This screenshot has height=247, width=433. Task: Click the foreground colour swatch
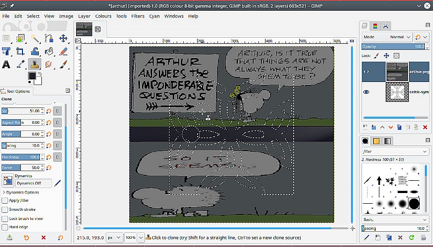32,76
